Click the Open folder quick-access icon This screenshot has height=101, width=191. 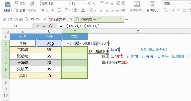(x=4, y=19)
